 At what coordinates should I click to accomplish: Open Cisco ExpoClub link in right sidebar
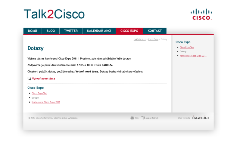pos(187,47)
